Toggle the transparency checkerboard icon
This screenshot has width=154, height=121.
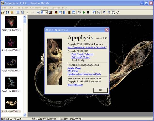coord(99,12)
